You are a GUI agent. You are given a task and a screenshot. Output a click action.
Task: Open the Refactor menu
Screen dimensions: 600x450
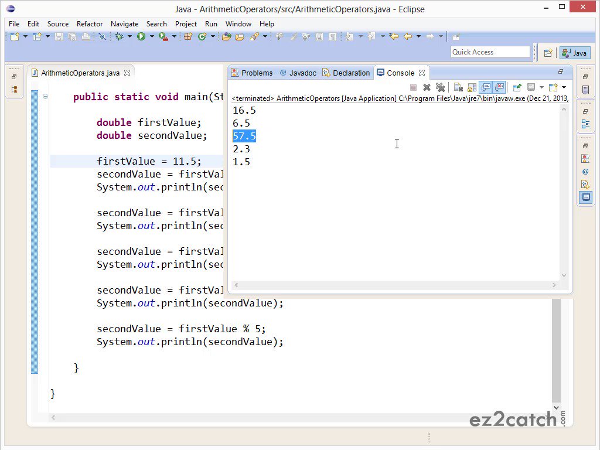pyautogui.click(x=90, y=23)
